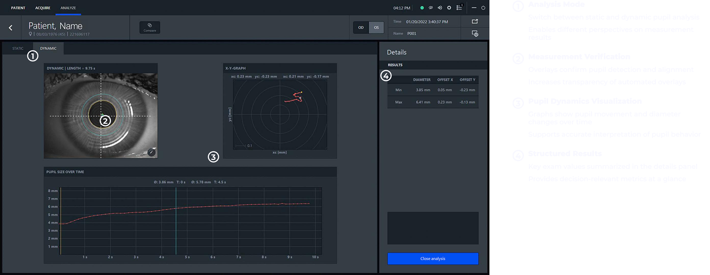The image size is (710, 275).
Task: Select the OD eye toggle
Action: 361,27
